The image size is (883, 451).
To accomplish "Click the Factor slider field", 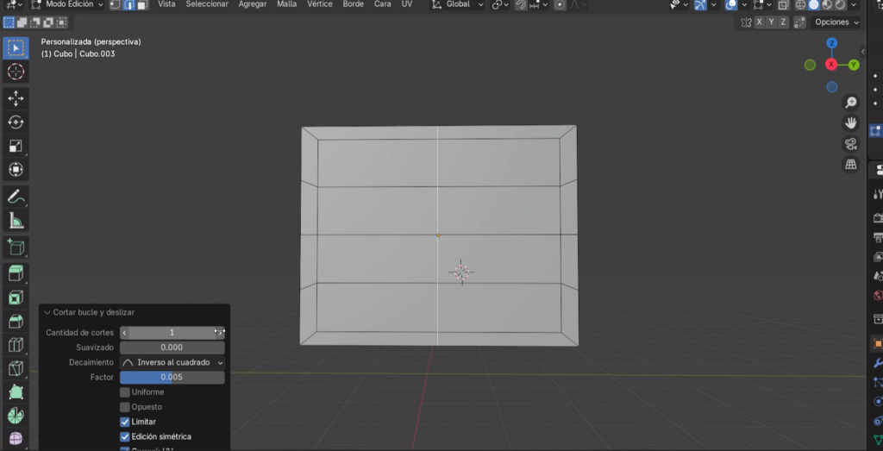I will [172, 377].
